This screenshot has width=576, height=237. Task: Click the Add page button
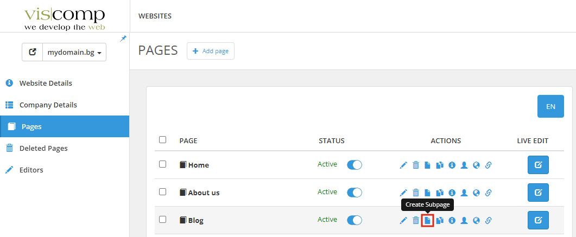tap(210, 51)
